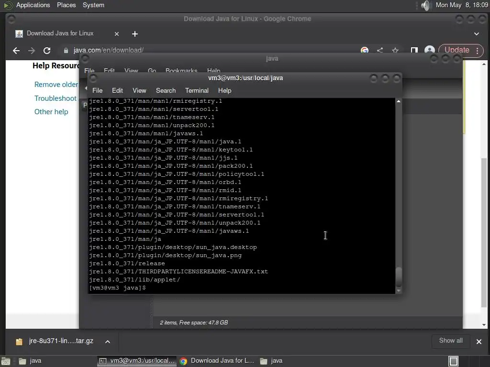Open Terminal Help menu
Viewport: 490px width, 367px height.
[224, 90]
